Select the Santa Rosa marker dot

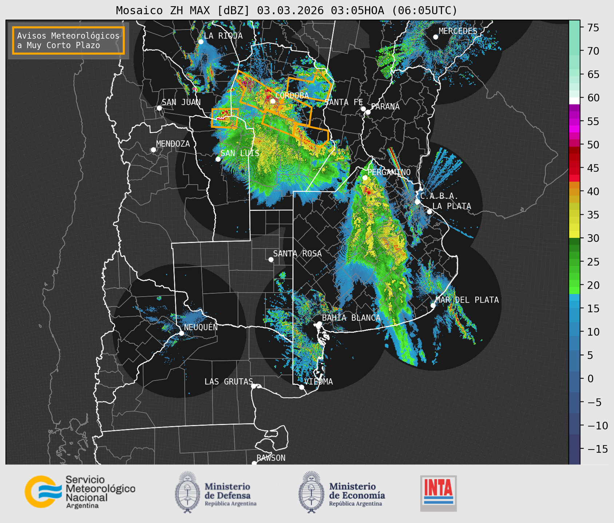(271, 259)
